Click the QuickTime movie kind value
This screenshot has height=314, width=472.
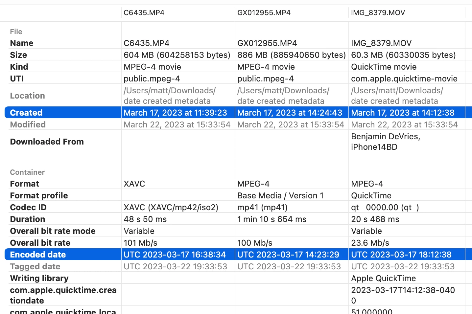pyautogui.click(x=384, y=67)
